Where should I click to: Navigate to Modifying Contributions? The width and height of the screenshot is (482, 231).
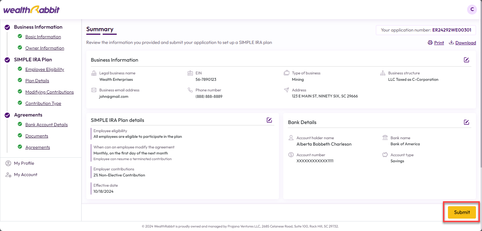coord(49,92)
